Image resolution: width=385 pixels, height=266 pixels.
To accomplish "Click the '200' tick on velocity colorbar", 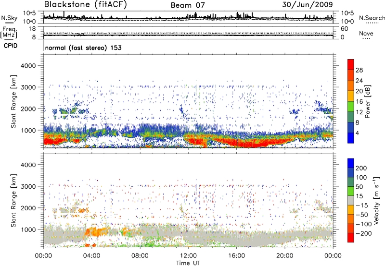I will (x=361, y=168).
